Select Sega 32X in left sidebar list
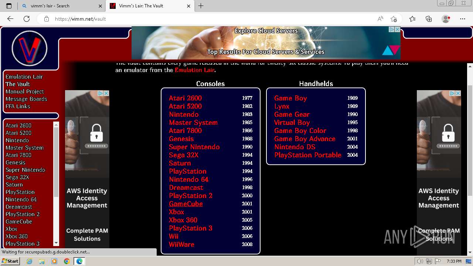Image resolution: width=473 pixels, height=266 pixels. pos(17,177)
